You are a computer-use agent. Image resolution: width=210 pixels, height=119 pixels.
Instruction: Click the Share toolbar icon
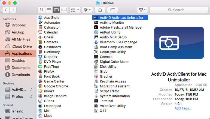(100, 10)
